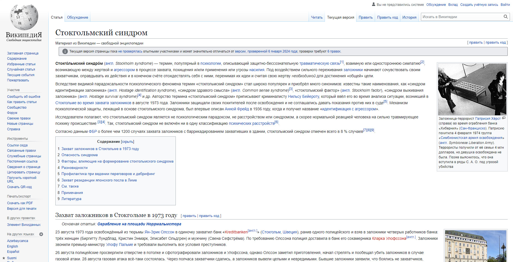Click the Войти login link
This screenshot has width=513, height=262.
pos(505,5)
